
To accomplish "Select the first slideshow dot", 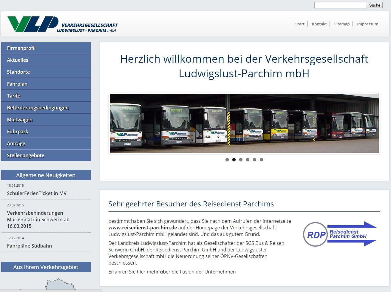I will (227, 160).
